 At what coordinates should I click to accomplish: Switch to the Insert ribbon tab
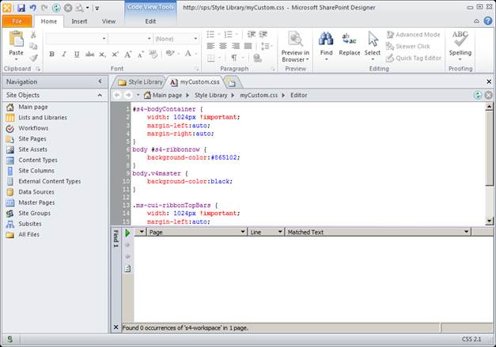click(79, 21)
